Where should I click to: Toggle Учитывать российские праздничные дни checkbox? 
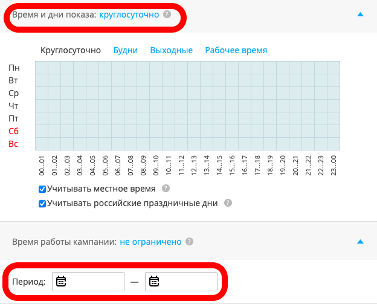[42, 204]
